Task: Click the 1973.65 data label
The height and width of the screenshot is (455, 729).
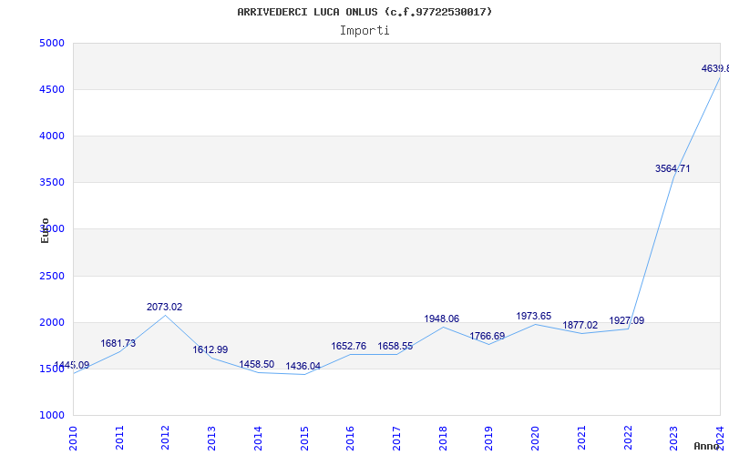Action: tap(533, 317)
